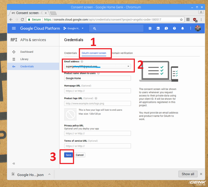
Task: Bookmark this page with star icon
Action: point(181,20)
